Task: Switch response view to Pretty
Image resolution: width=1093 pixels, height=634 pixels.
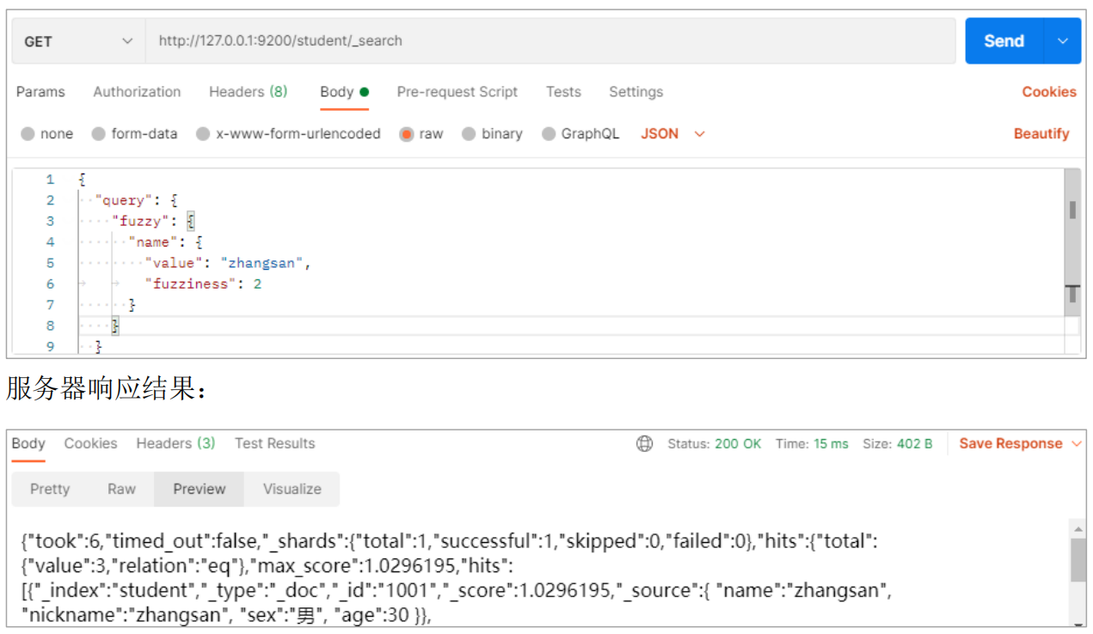Action: tap(50, 489)
